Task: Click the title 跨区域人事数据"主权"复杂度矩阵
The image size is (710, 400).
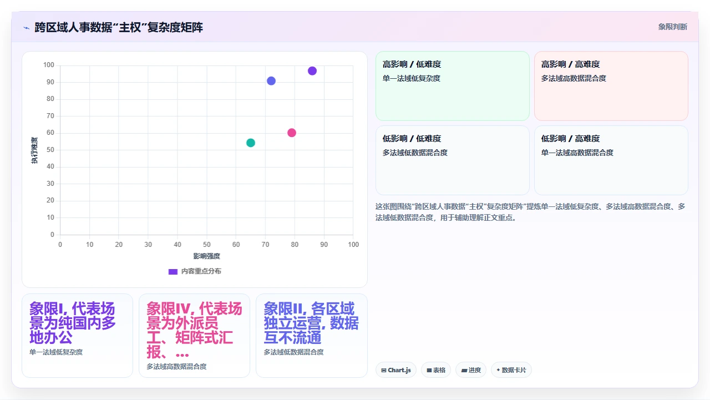Action: tap(119, 27)
